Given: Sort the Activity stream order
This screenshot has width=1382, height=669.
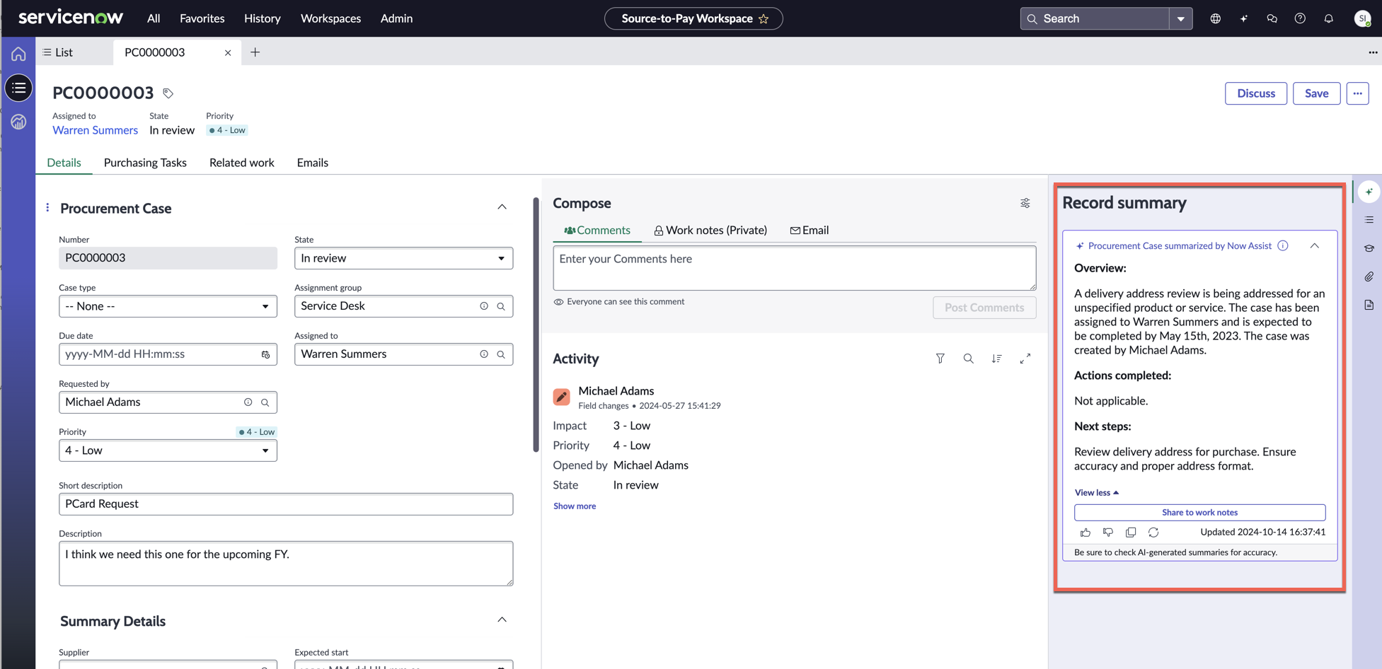Looking at the screenshot, I should [x=996, y=359].
